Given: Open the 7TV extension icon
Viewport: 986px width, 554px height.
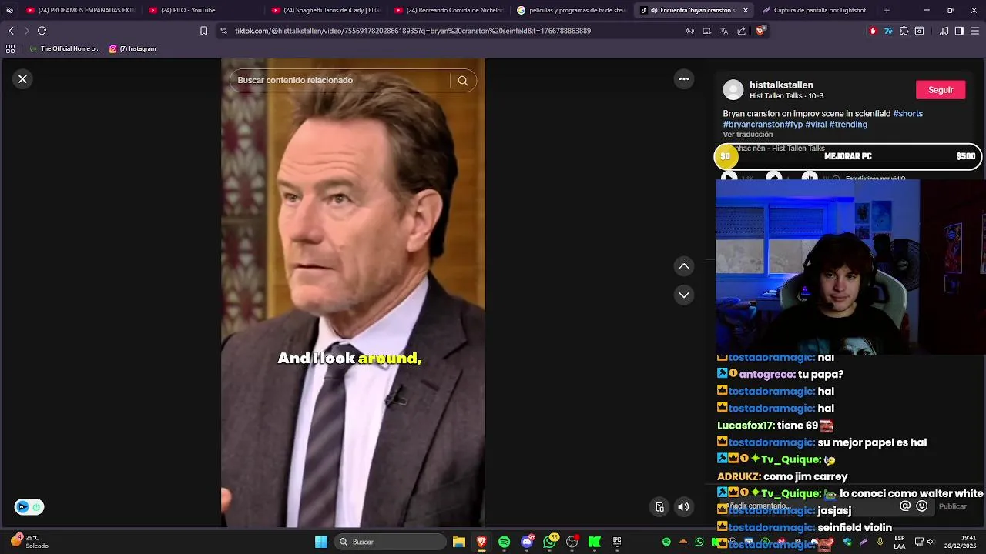Looking at the screenshot, I should (888, 31).
